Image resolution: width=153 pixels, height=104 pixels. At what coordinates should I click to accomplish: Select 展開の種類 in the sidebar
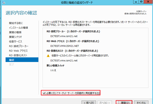click(15, 32)
